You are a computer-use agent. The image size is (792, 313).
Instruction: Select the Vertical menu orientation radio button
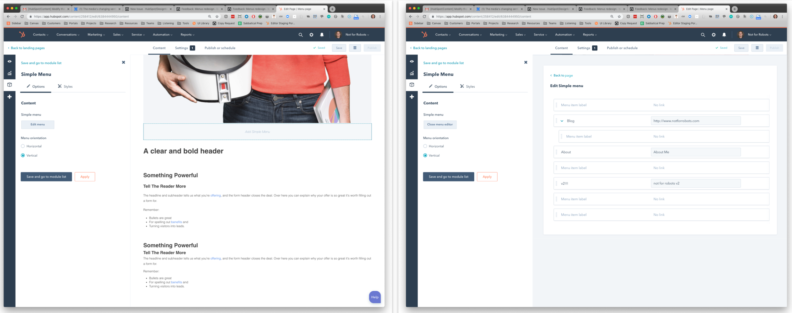tap(23, 155)
